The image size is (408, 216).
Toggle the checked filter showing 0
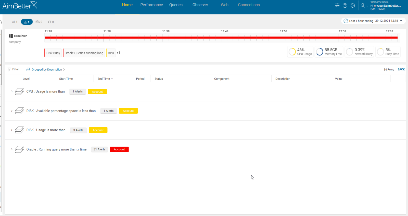(x=51, y=22)
